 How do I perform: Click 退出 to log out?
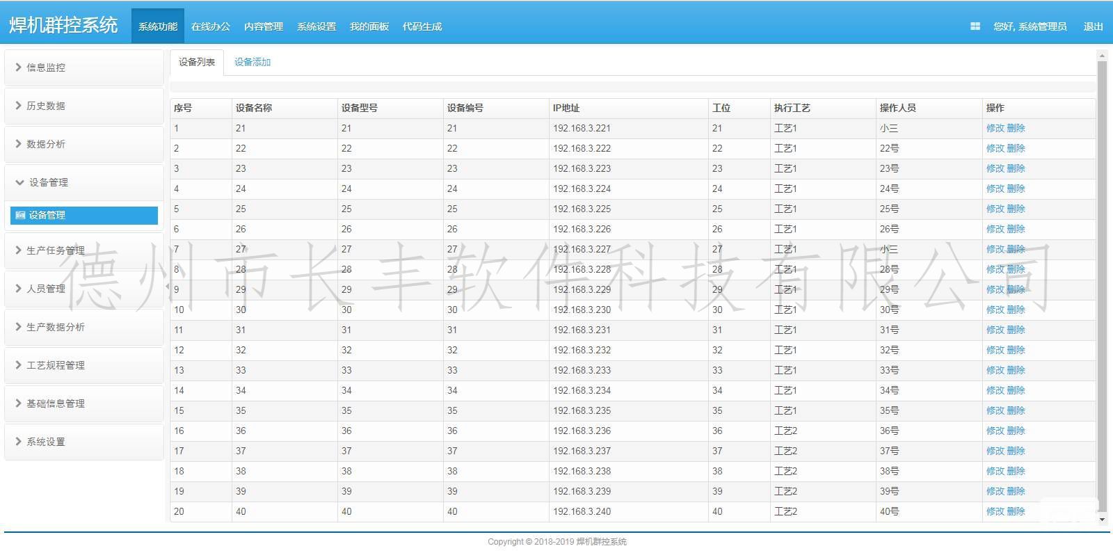1093,26
